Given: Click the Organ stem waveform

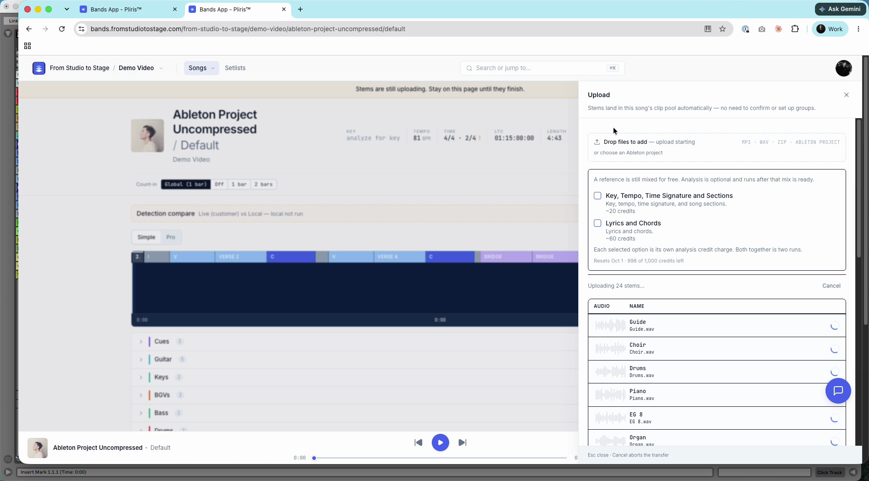Looking at the screenshot, I should pos(610,440).
